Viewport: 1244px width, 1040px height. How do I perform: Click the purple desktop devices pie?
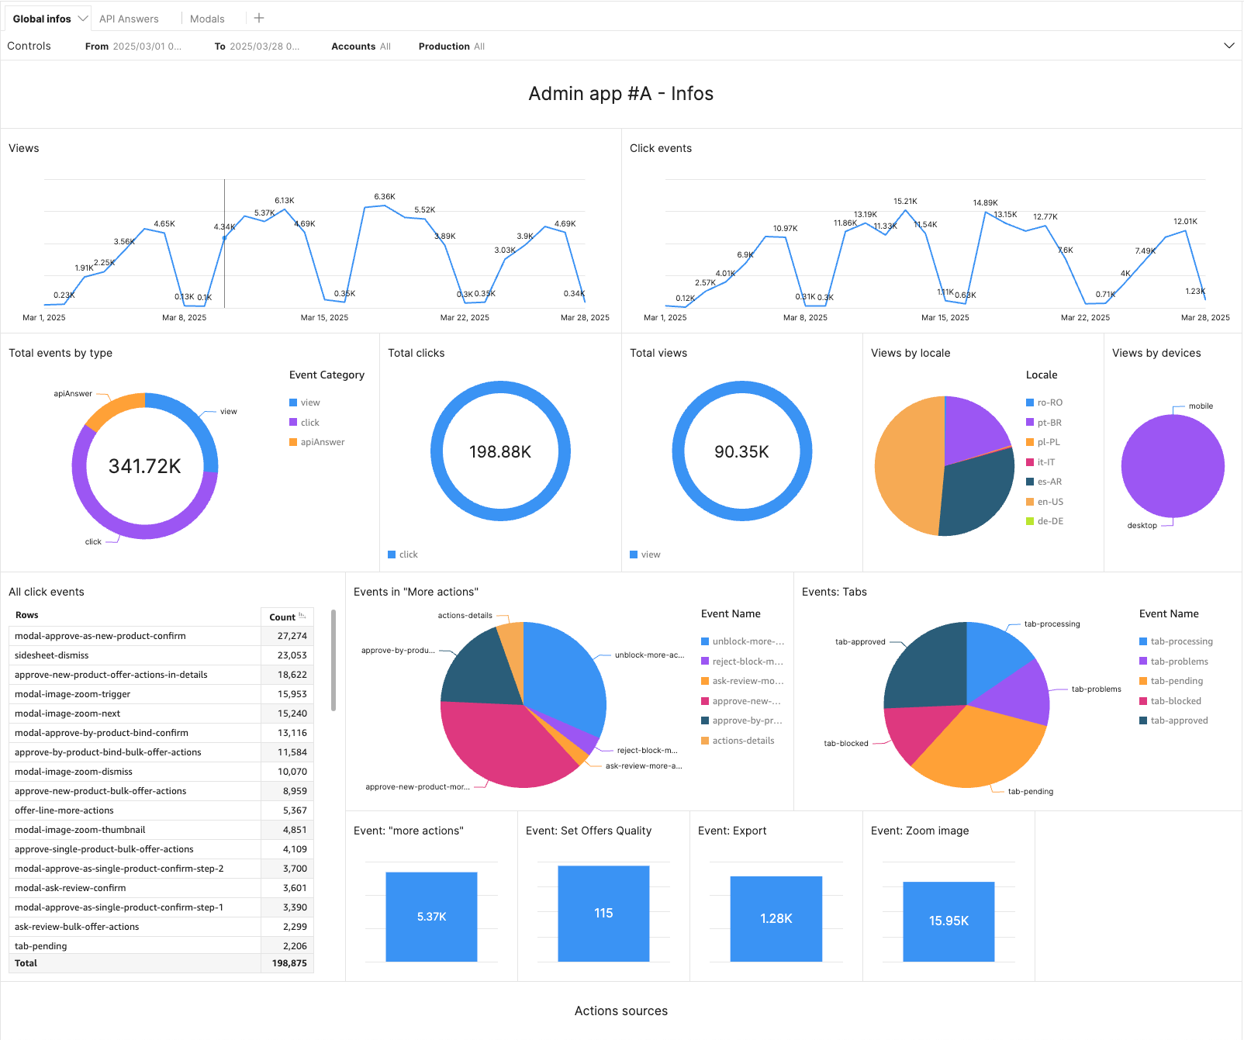pos(1173,466)
